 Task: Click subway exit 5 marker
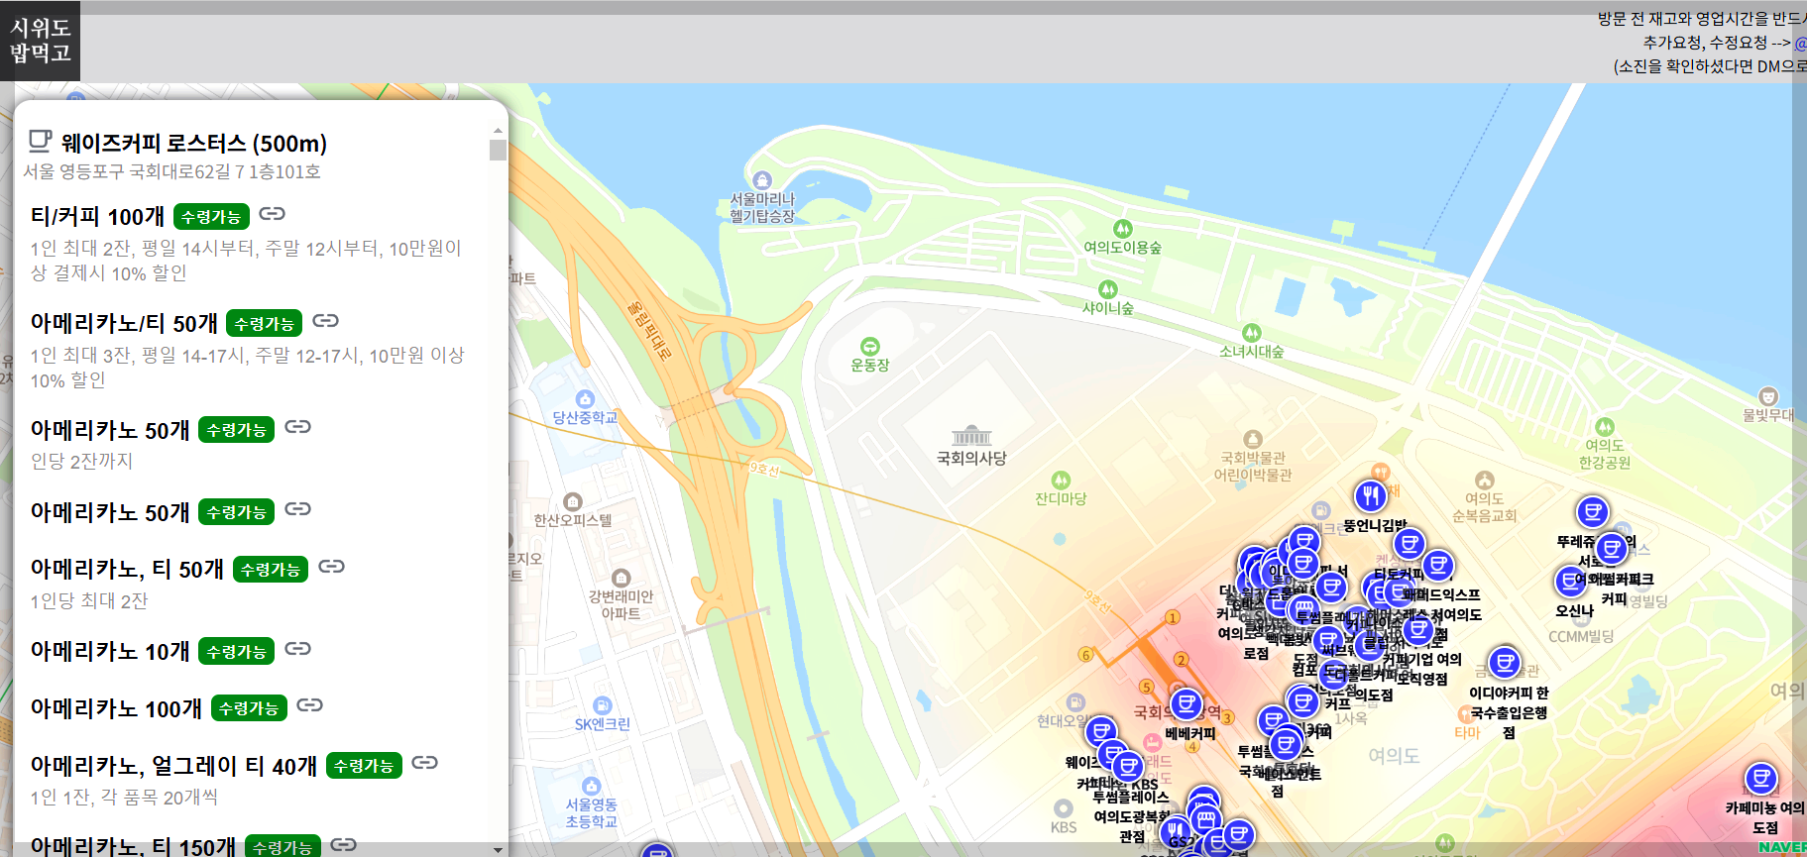(x=1147, y=687)
